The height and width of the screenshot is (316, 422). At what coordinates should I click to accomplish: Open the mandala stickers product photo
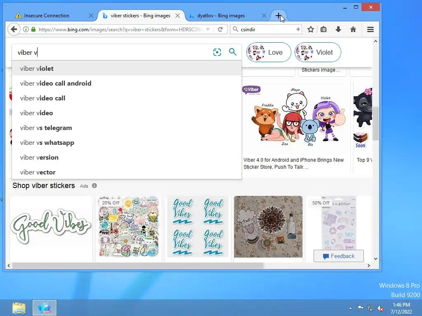[x=268, y=227]
